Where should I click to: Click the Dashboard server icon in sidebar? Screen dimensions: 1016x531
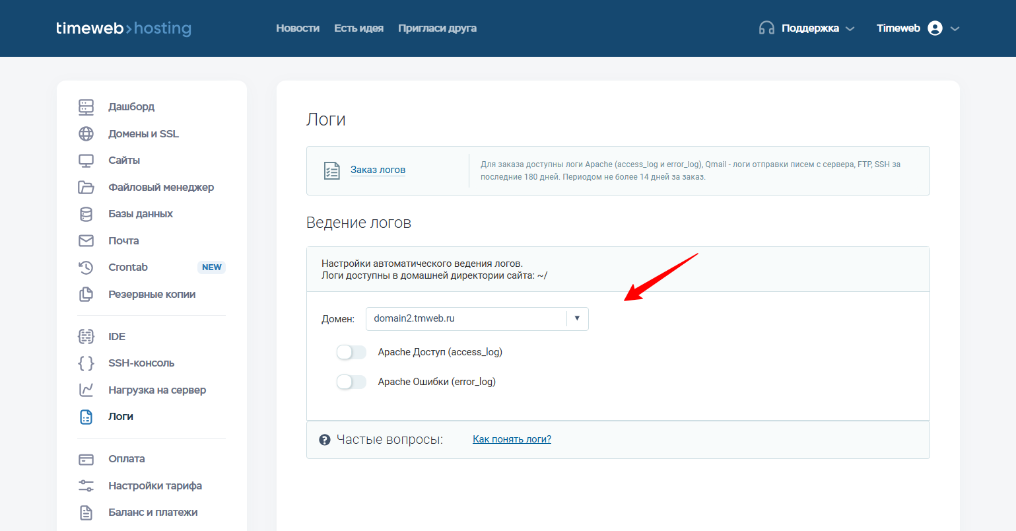coord(86,107)
